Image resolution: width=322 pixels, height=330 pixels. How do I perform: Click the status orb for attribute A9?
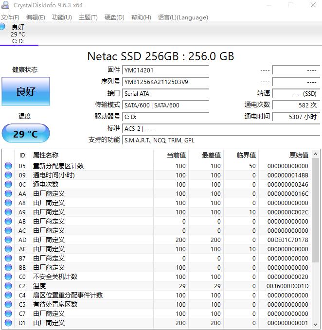(x=8, y=212)
